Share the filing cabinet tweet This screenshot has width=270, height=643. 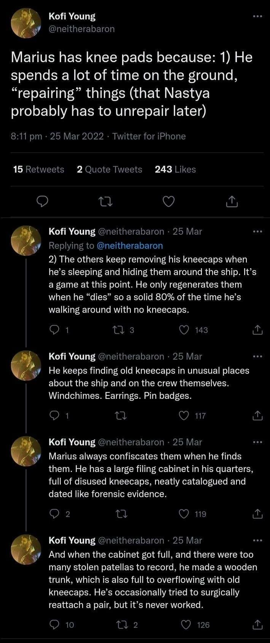click(x=257, y=514)
